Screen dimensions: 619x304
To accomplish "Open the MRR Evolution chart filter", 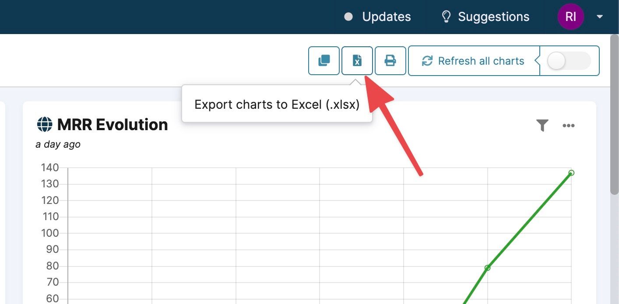I will [x=542, y=126].
